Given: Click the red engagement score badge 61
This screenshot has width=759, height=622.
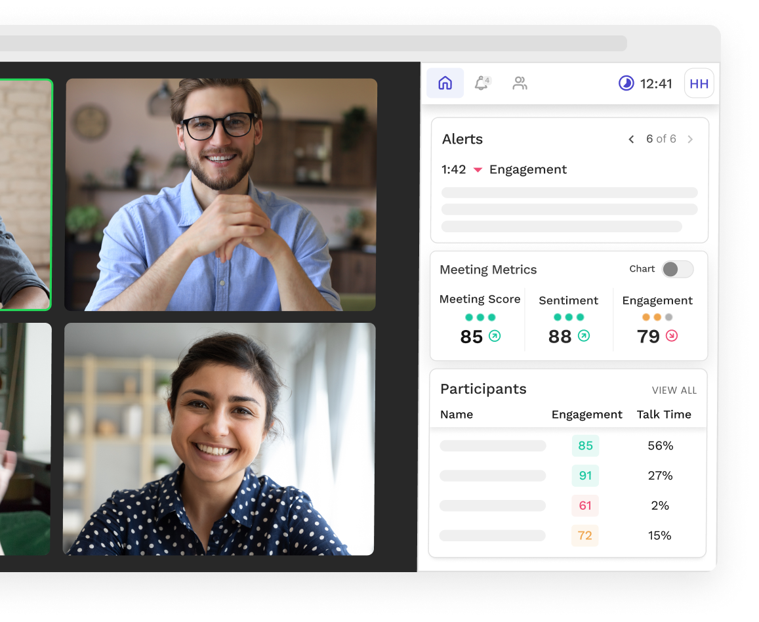Looking at the screenshot, I should 585,505.
